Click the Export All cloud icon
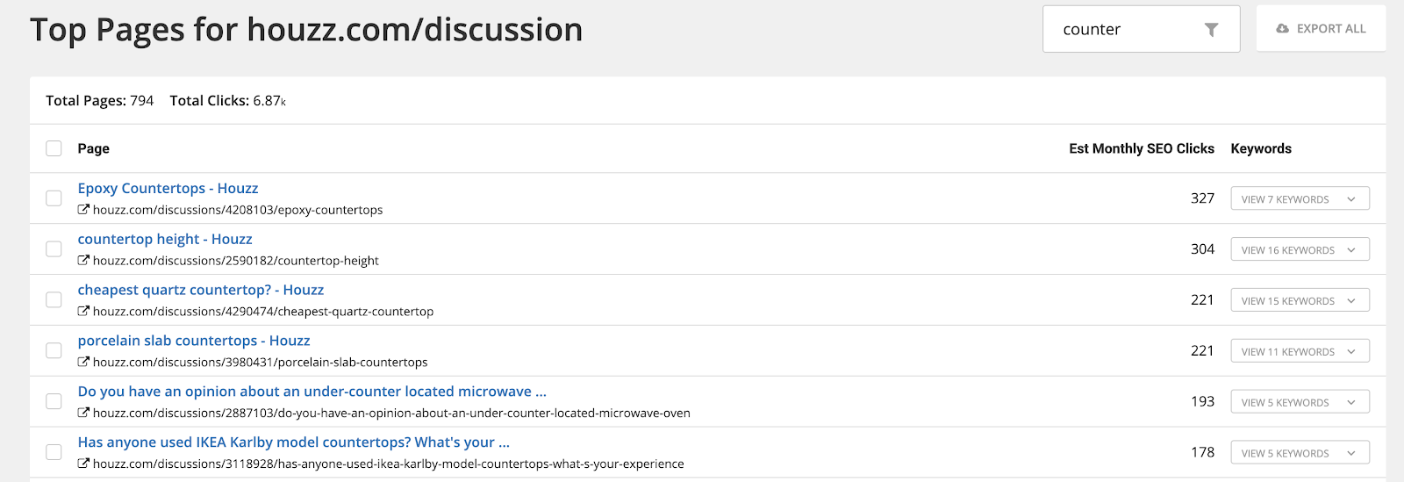This screenshot has height=482, width=1404. [x=1282, y=29]
